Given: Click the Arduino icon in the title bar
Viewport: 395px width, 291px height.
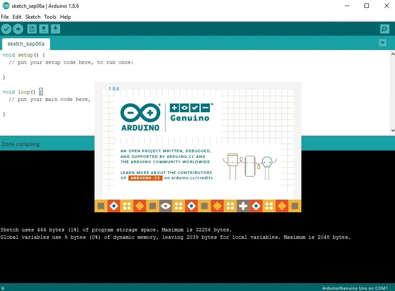Looking at the screenshot, I should click(x=5, y=6).
